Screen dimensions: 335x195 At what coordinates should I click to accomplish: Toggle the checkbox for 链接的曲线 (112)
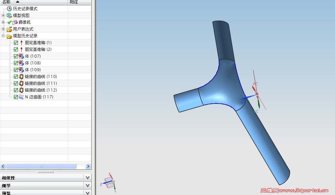16,90
